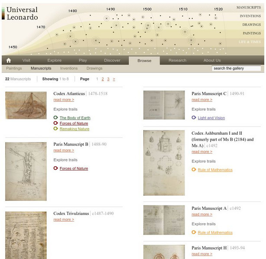Open read more for Paris Manuscript C
The width and height of the screenshot is (266, 259).
coord(202,100)
